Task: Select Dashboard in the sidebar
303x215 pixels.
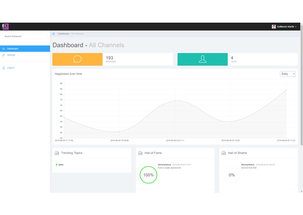Action: (x=25, y=49)
